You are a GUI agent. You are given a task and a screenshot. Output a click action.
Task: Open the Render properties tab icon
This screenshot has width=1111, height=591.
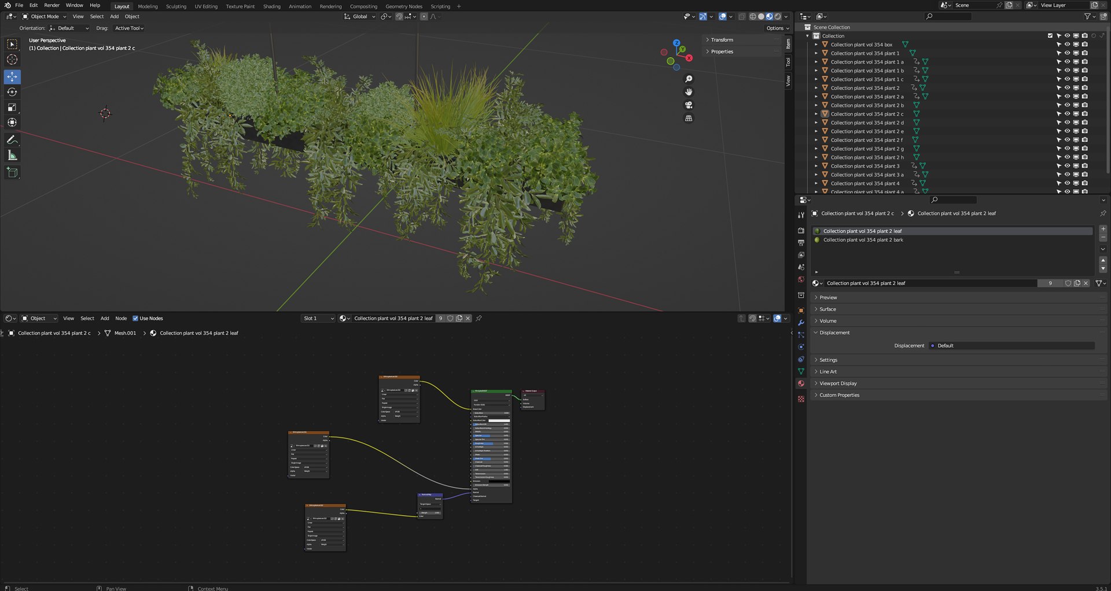coord(801,230)
